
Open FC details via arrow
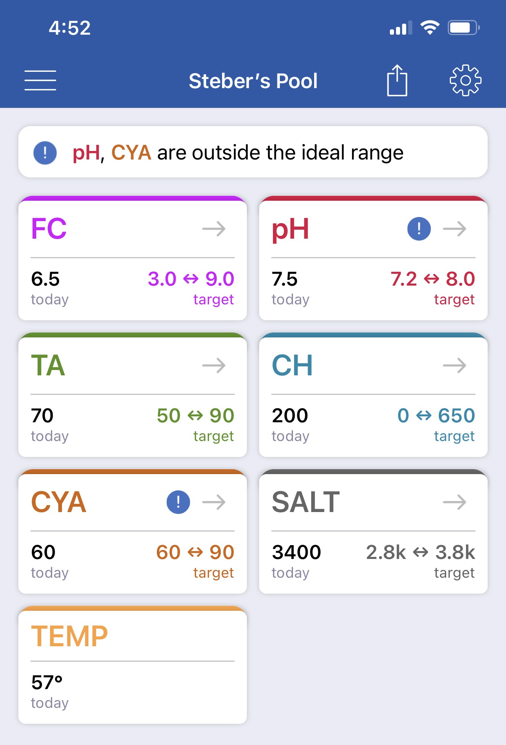pyautogui.click(x=214, y=229)
